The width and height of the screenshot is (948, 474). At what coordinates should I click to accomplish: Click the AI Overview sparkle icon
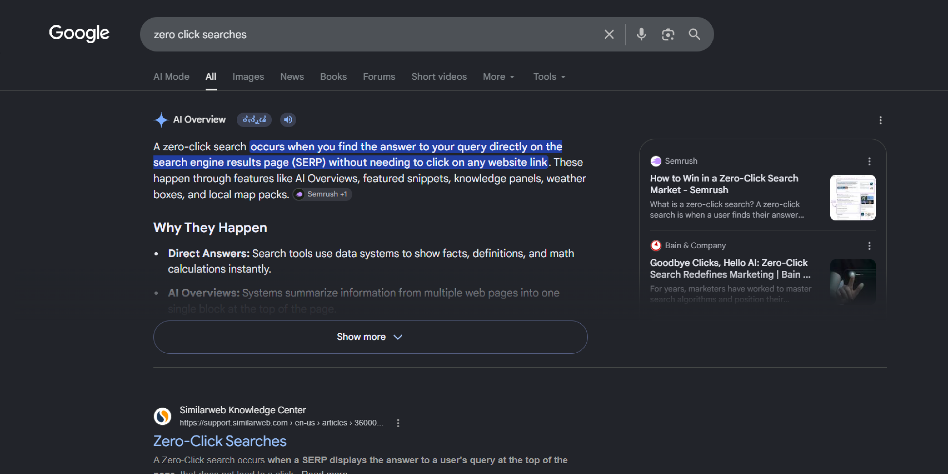(x=161, y=120)
